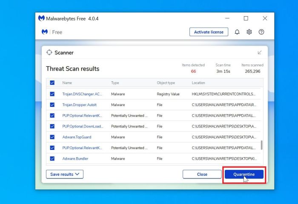298x204 pixels.
Task: Select the Registry Value object type cell
Action: pos(168,94)
